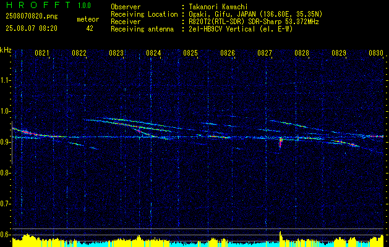
Task: Click the HROFFT title text
Action: pos(38,5)
